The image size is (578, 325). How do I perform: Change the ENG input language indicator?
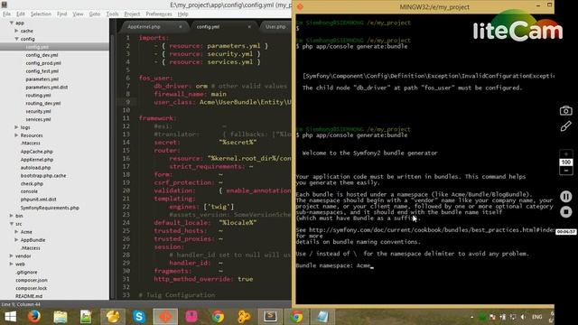coord(537,317)
